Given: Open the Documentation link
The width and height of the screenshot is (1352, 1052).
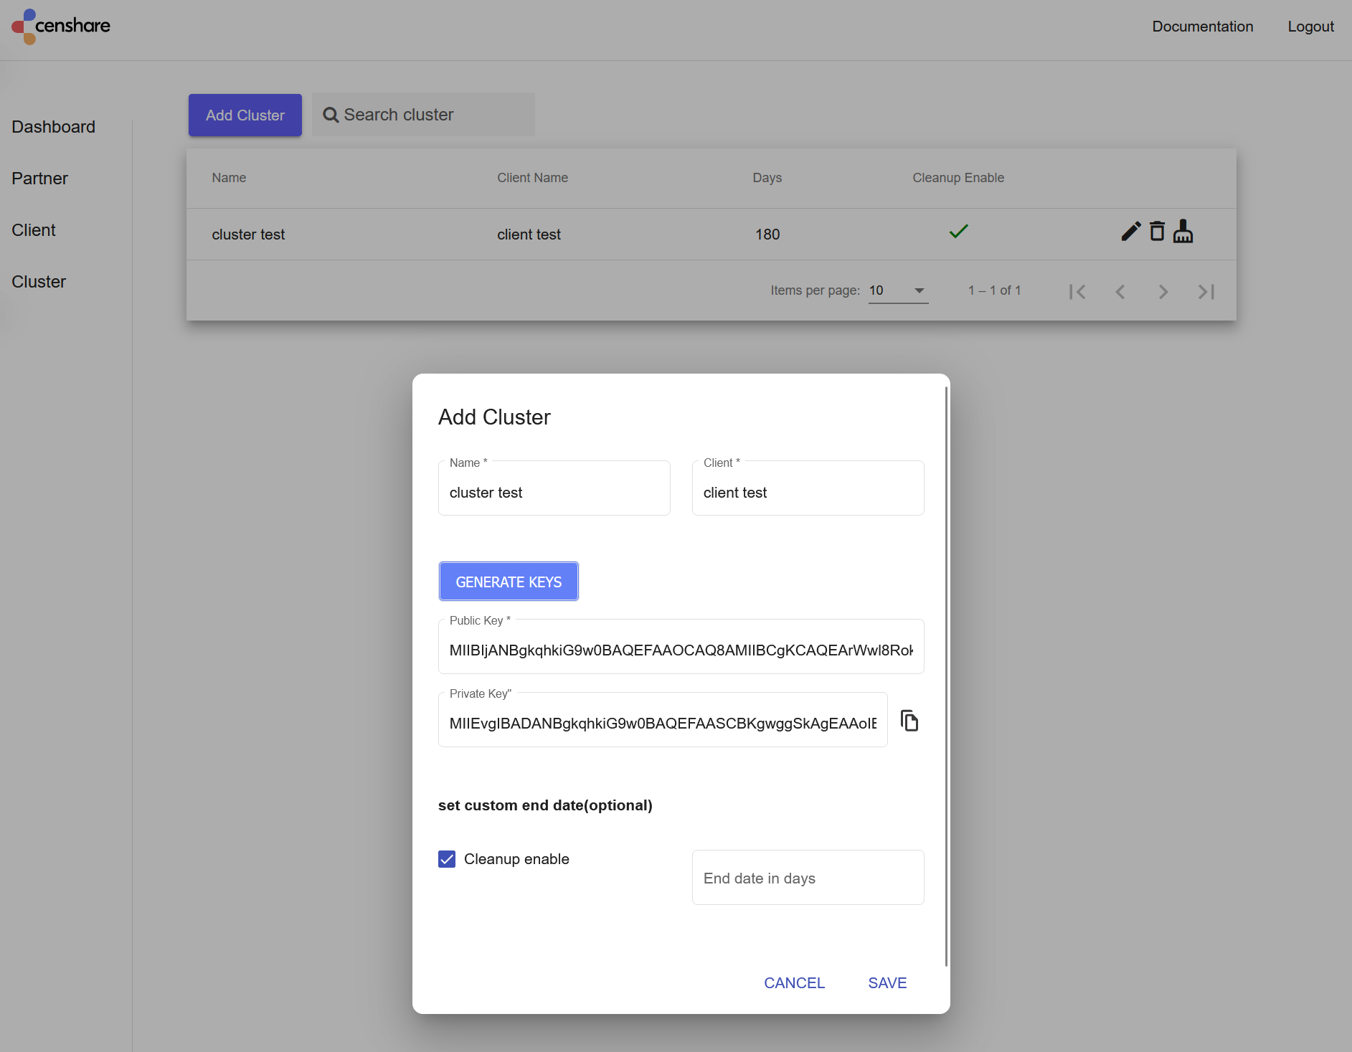Looking at the screenshot, I should click(1202, 27).
